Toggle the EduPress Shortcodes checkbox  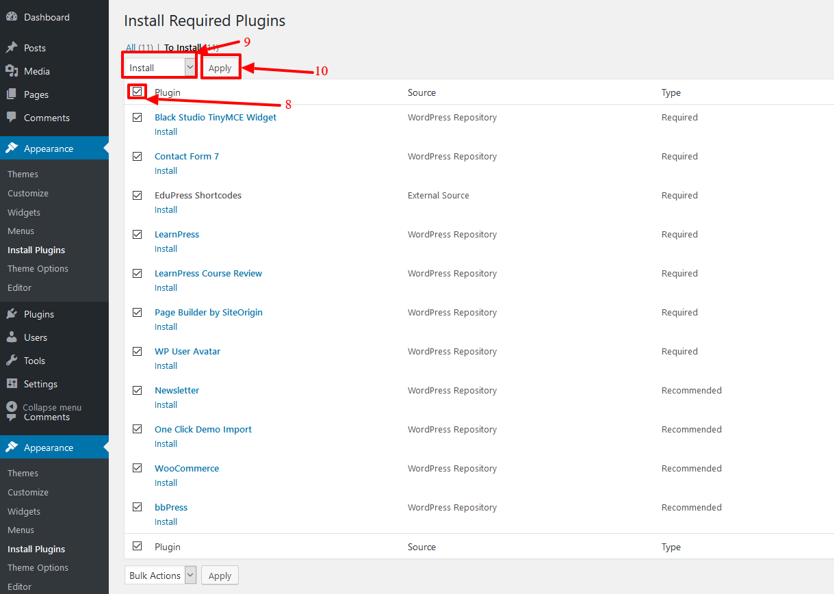coord(138,195)
